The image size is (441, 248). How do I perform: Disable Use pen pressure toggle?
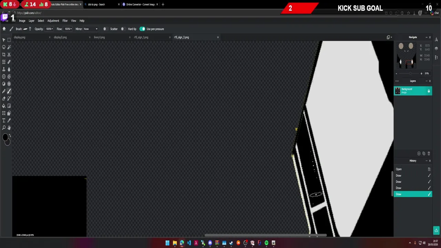click(x=142, y=29)
